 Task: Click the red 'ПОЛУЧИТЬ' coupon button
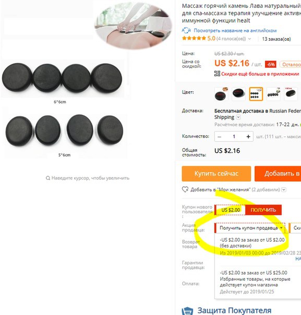[263, 210]
